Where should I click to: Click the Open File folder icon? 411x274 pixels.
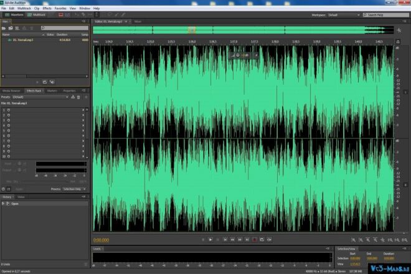[x=4, y=28]
